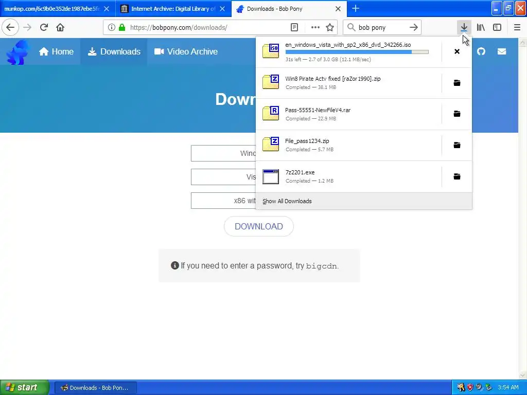Click the ISO download progress bar
The width and height of the screenshot is (527, 395).
pos(357,52)
